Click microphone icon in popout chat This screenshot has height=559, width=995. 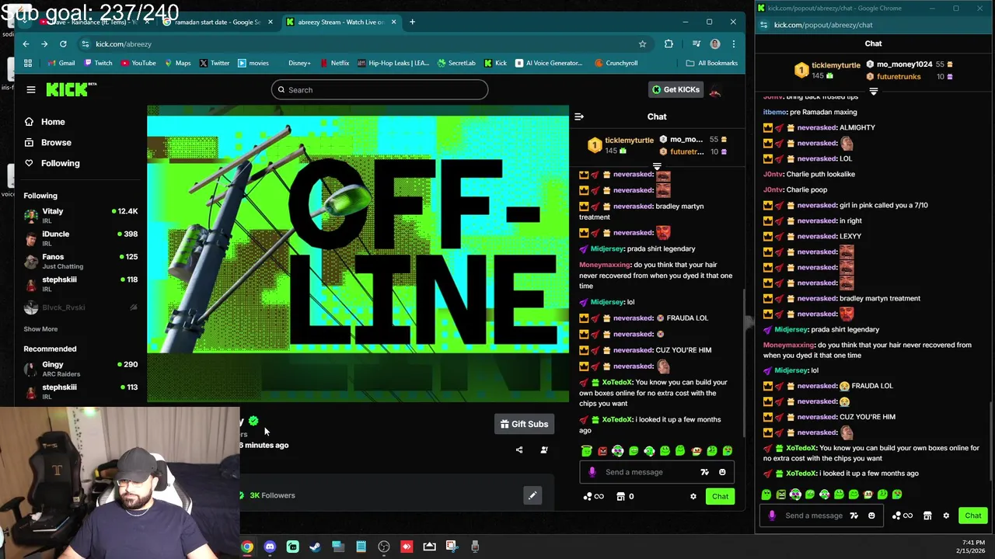point(772,516)
